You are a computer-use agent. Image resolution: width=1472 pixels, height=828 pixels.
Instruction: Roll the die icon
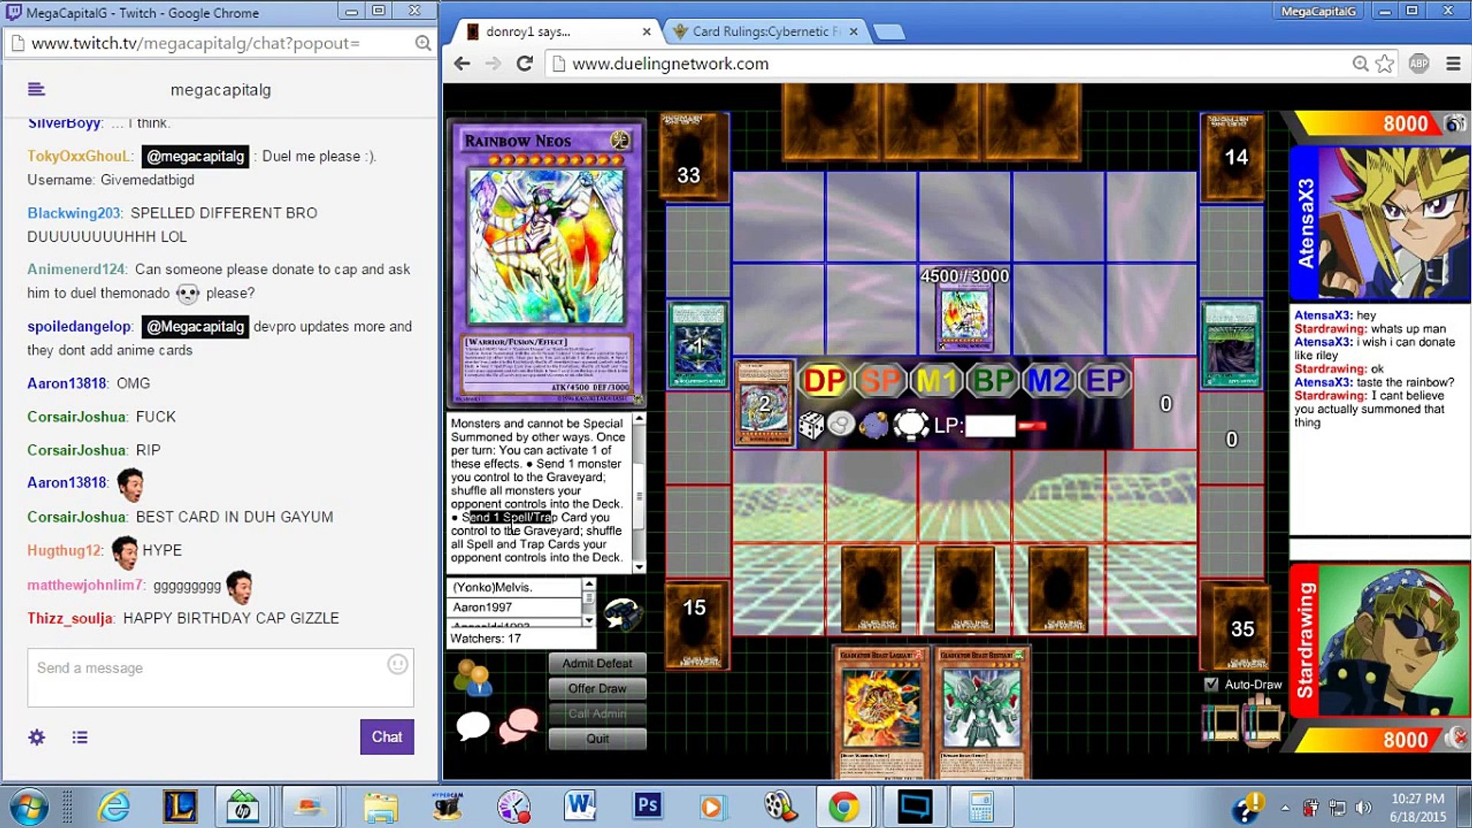(810, 425)
